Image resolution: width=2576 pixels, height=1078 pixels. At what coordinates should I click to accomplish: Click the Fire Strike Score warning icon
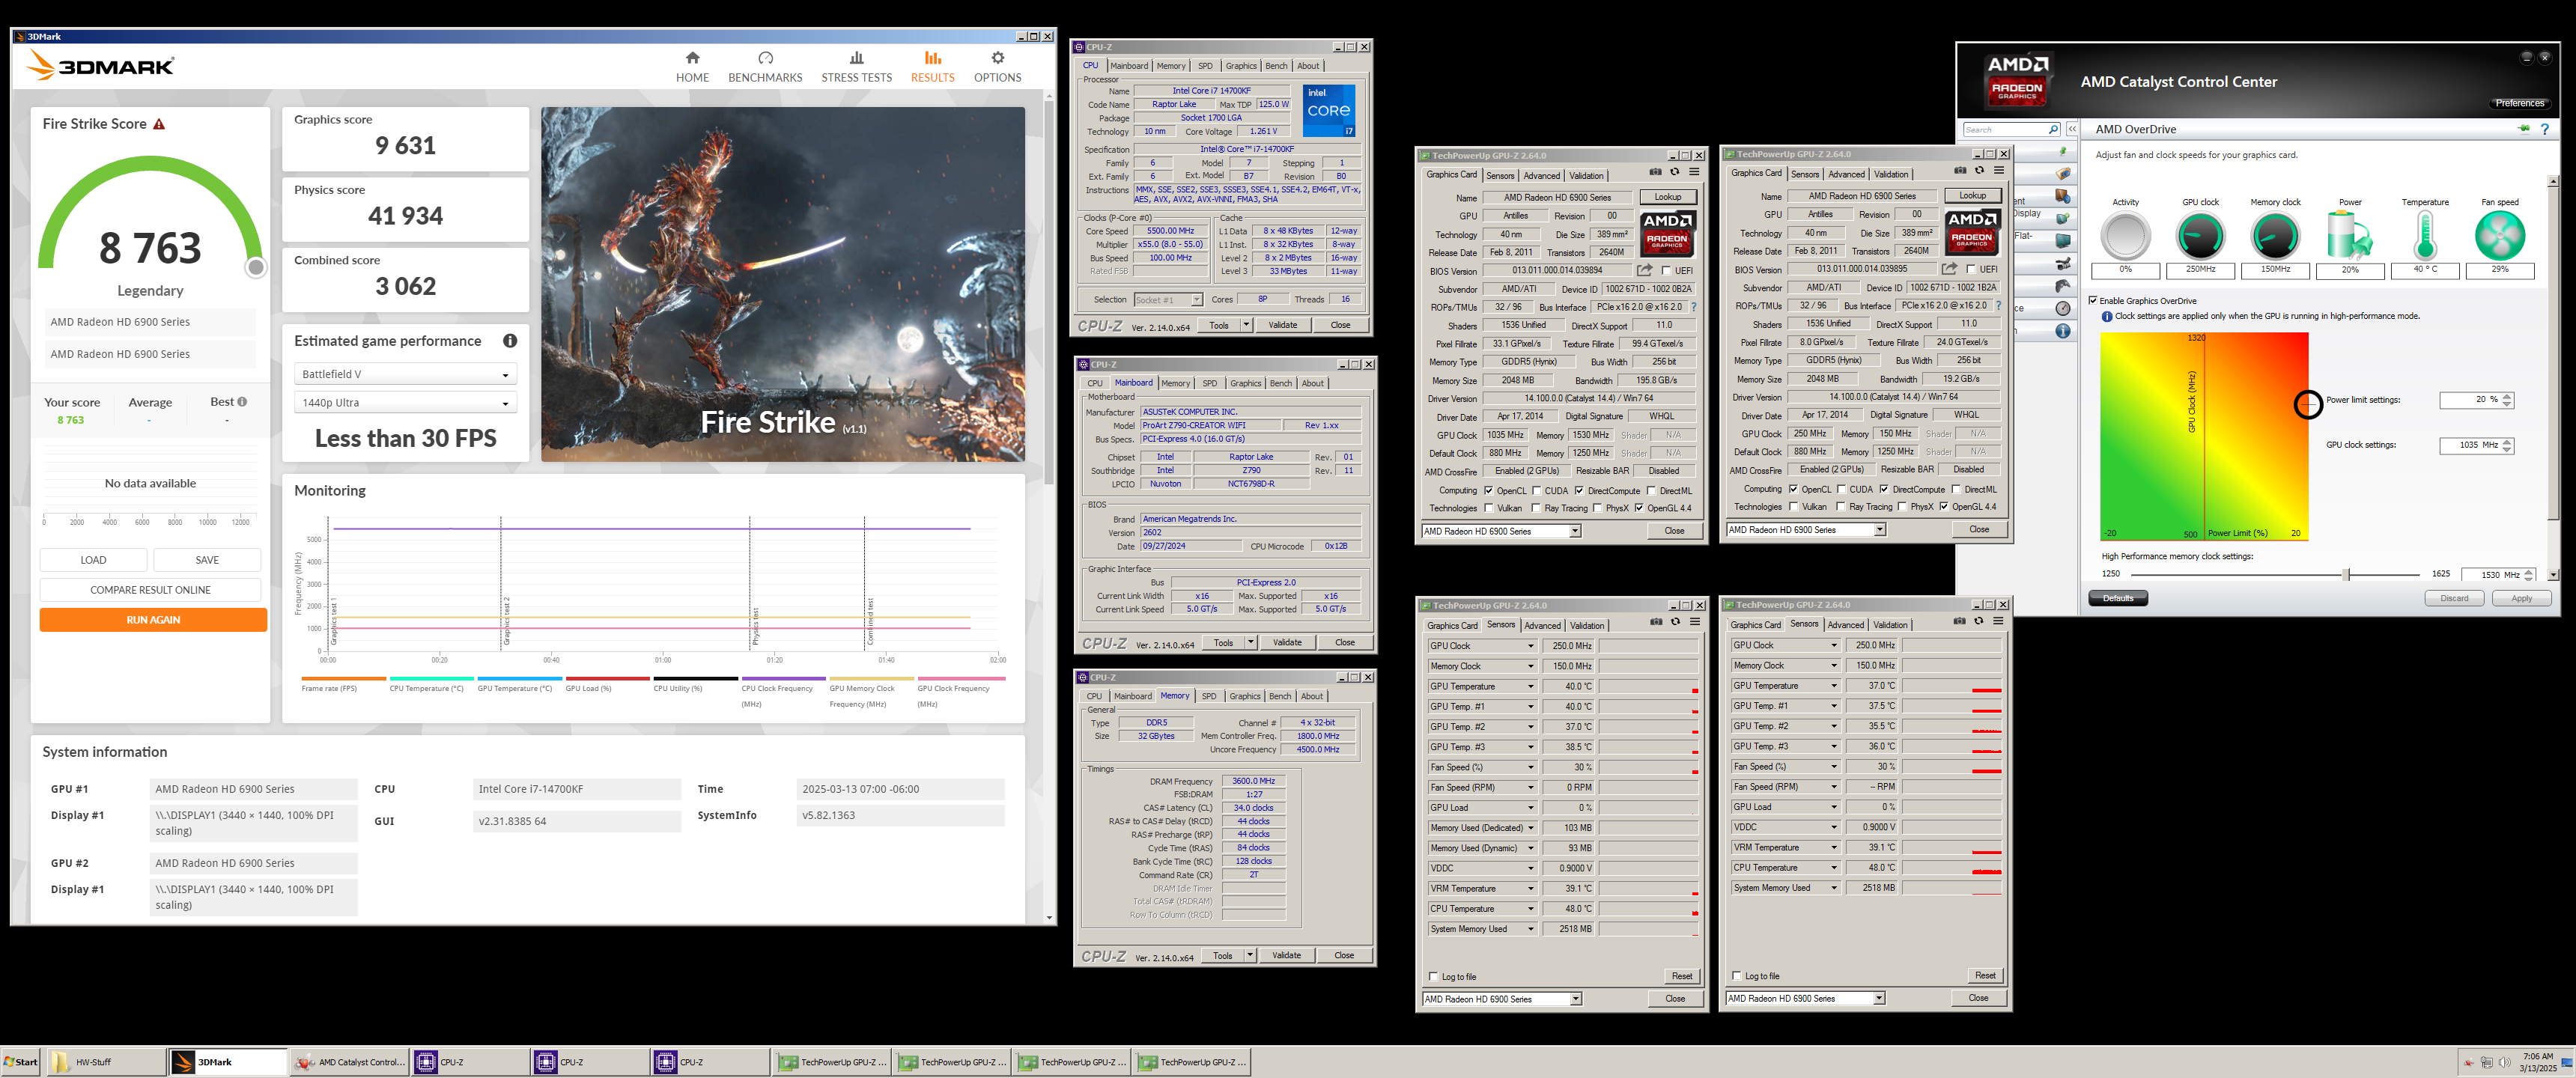click(159, 124)
